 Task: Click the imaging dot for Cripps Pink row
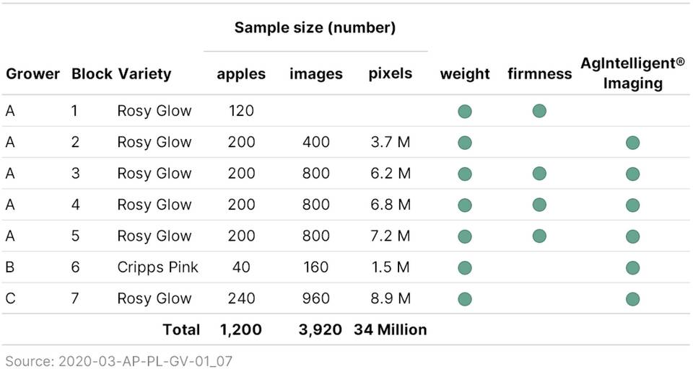tap(633, 267)
